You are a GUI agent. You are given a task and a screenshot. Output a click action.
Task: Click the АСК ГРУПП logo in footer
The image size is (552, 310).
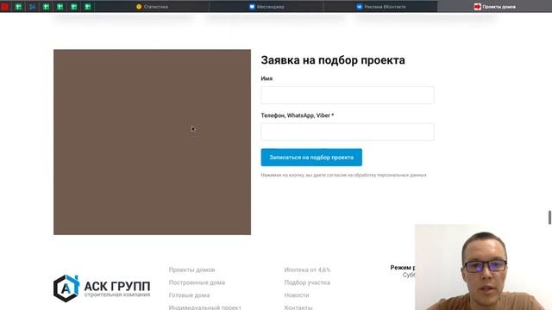(102, 288)
